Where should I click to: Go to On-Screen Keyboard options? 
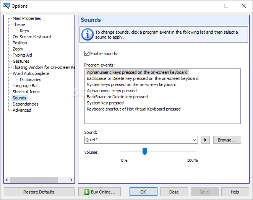(32, 37)
